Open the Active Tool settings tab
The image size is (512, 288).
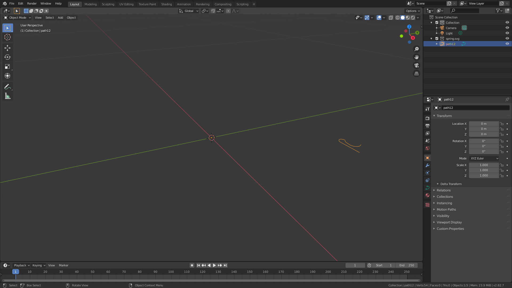tap(427, 109)
